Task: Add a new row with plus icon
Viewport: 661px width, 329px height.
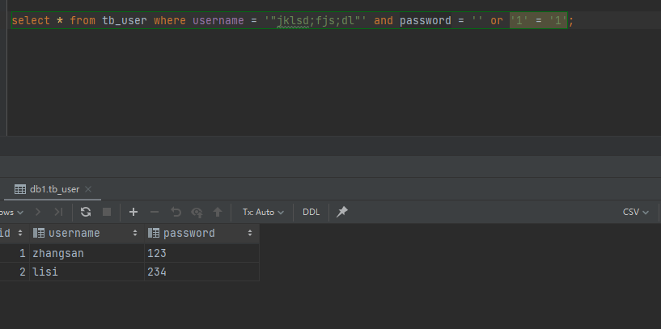Action: point(133,212)
